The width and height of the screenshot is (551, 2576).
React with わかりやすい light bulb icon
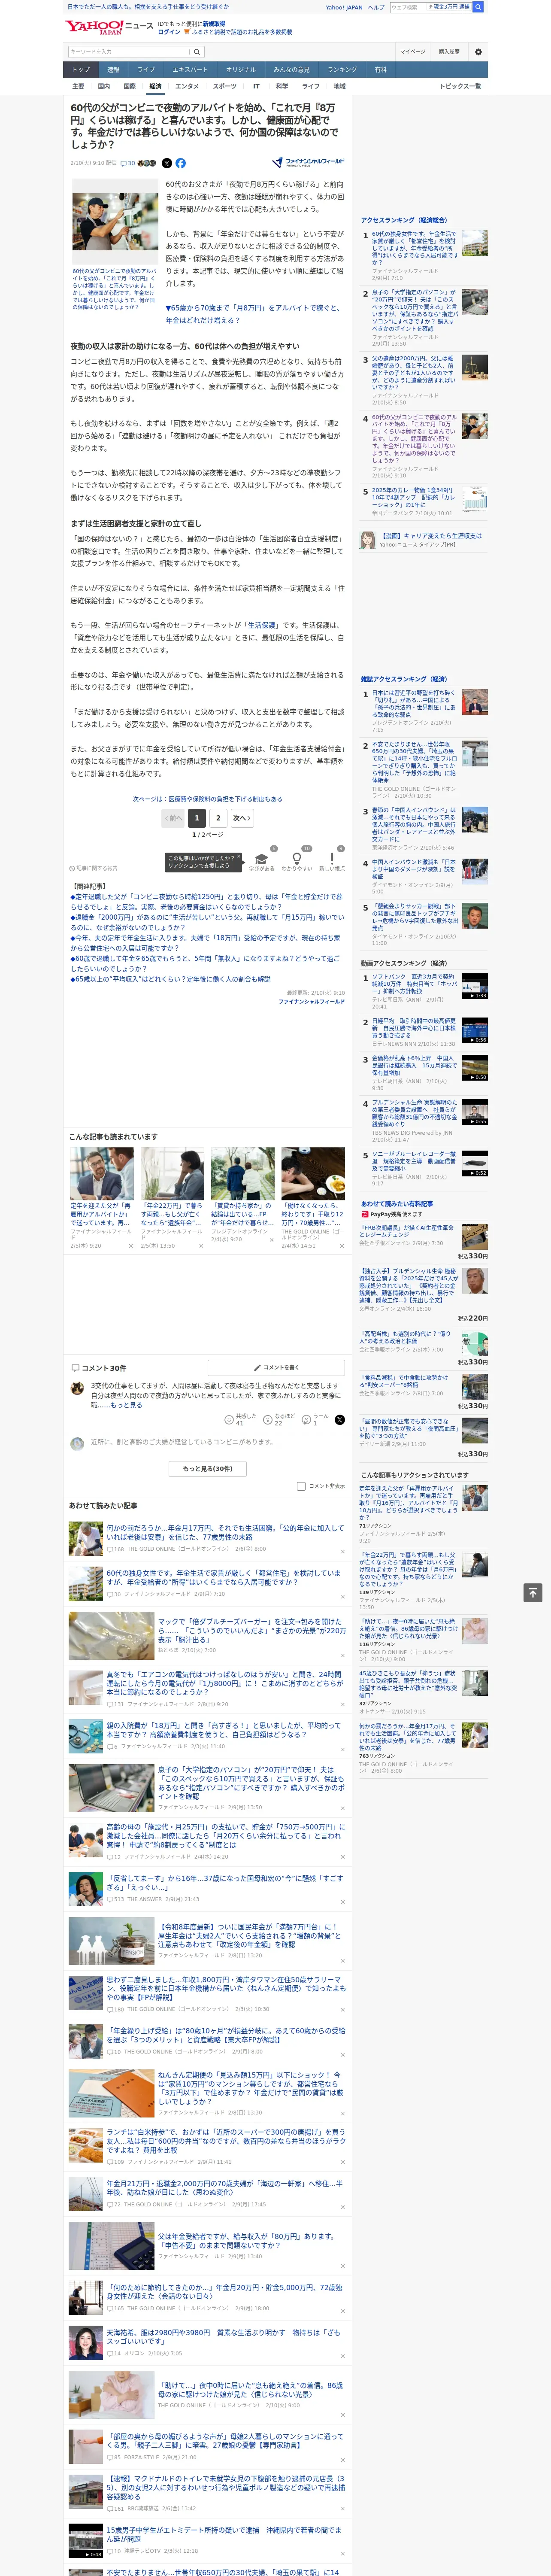(296, 859)
